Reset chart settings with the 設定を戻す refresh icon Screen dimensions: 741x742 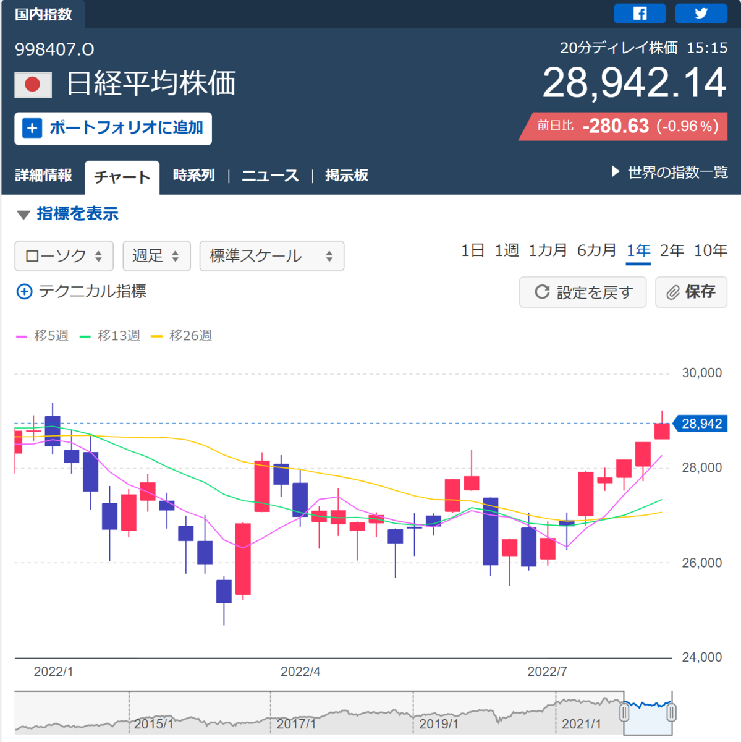point(542,292)
